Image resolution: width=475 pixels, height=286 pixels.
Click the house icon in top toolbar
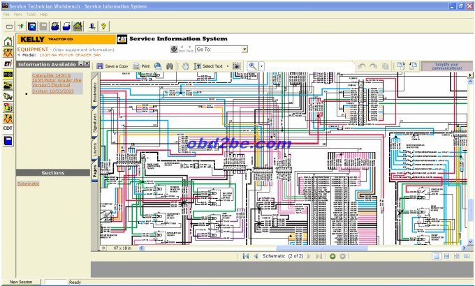(x=78, y=27)
